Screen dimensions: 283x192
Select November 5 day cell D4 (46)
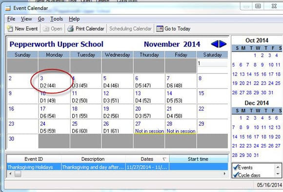coord(118,81)
